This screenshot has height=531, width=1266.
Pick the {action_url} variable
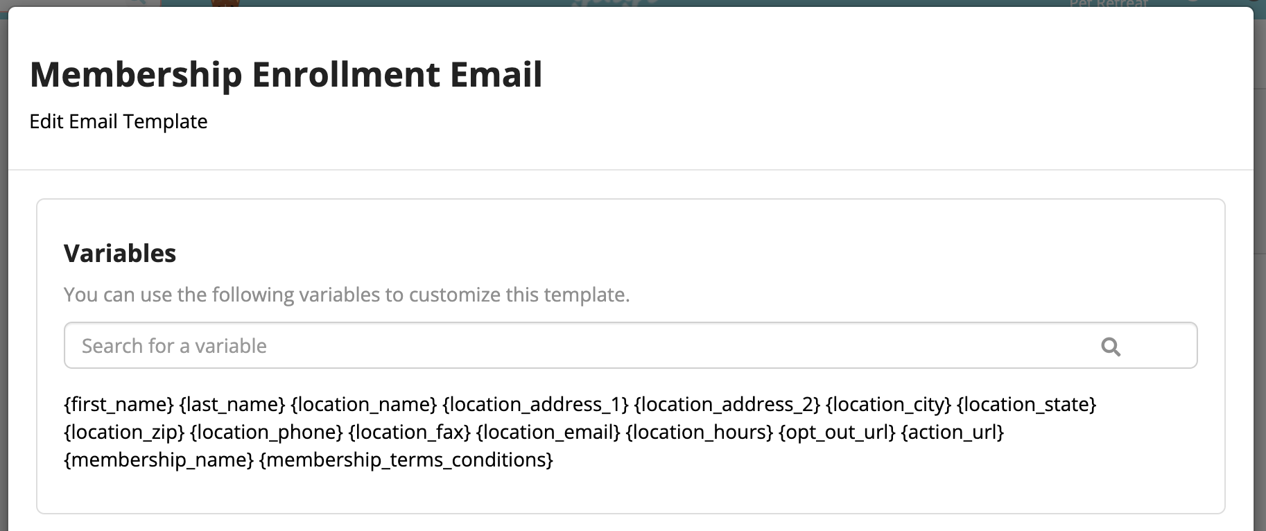click(x=953, y=432)
